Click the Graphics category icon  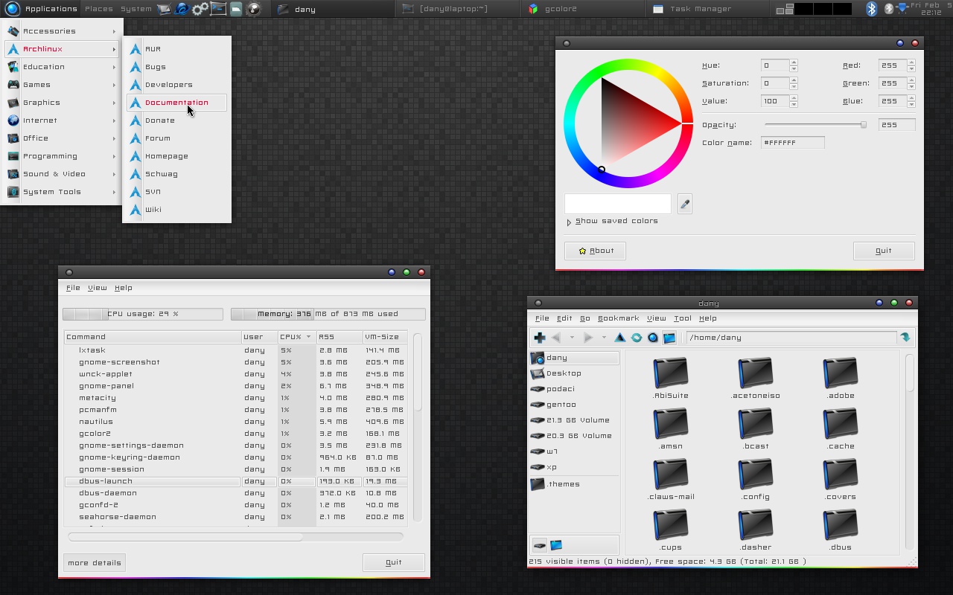[x=13, y=103]
